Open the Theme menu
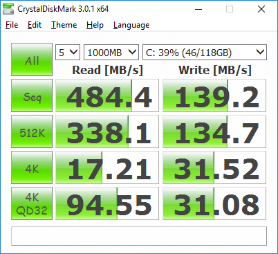 (64, 25)
